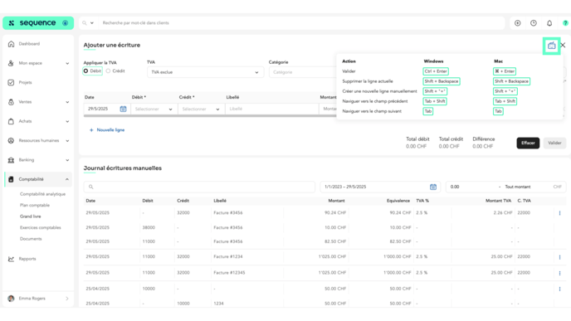Click the search magnifier icon in top bar
Viewport: 571px width, 321px height.
[85, 23]
